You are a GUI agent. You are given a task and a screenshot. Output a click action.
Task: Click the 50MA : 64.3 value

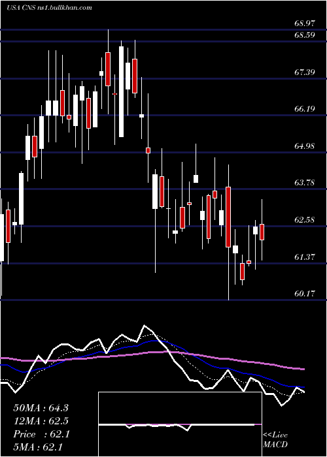(41, 408)
